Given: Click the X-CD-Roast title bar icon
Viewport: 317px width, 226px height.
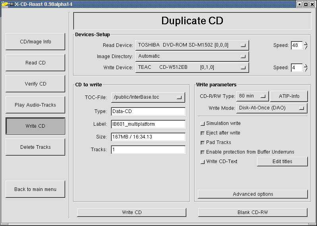Looking at the screenshot, I should click(x=5, y=4).
